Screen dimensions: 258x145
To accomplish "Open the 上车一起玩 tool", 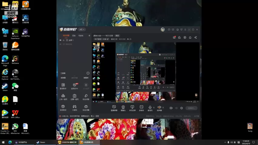I will pos(63,97).
